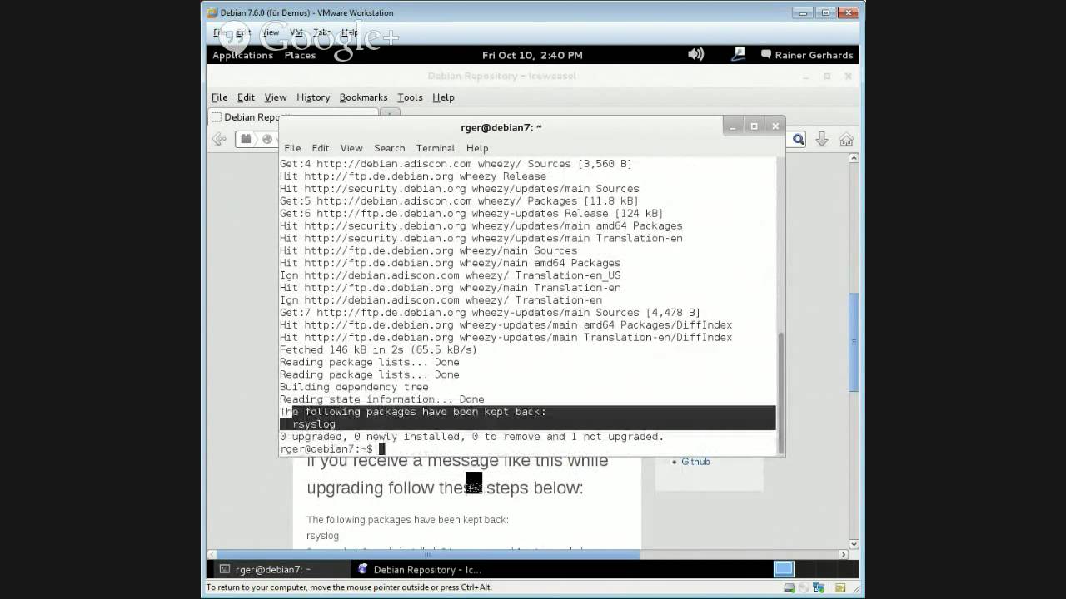Open Iceweasel View menu
1066x599 pixels.
pyautogui.click(x=275, y=97)
